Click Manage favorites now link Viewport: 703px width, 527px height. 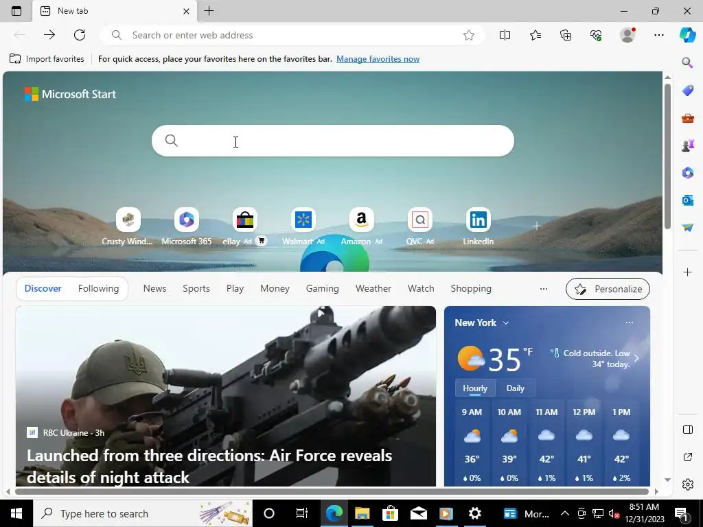click(x=378, y=59)
